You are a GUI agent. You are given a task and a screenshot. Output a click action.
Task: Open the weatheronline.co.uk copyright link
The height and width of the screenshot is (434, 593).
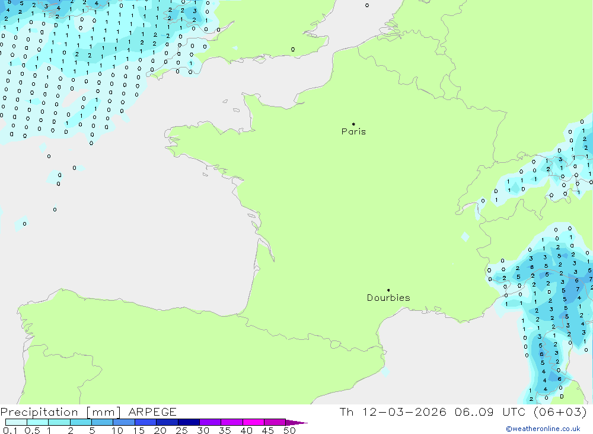point(543,429)
